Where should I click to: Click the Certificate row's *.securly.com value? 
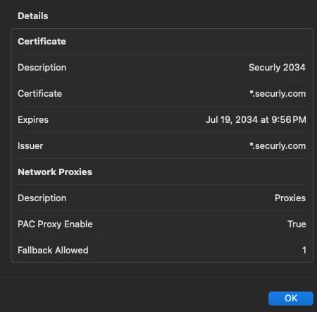(278, 94)
